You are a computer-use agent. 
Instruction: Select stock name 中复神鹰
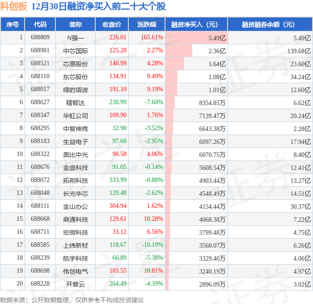tap(76, 129)
